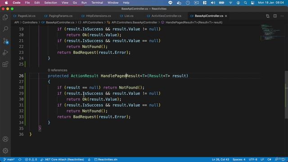Screen dimensions: 288x162
Task: Click ActionResult return type on line 26
Action: click(85, 76)
